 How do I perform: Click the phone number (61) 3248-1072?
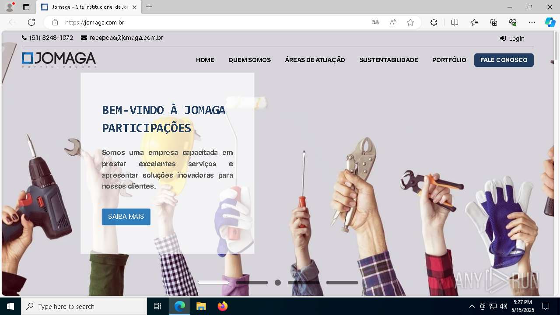point(51,38)
